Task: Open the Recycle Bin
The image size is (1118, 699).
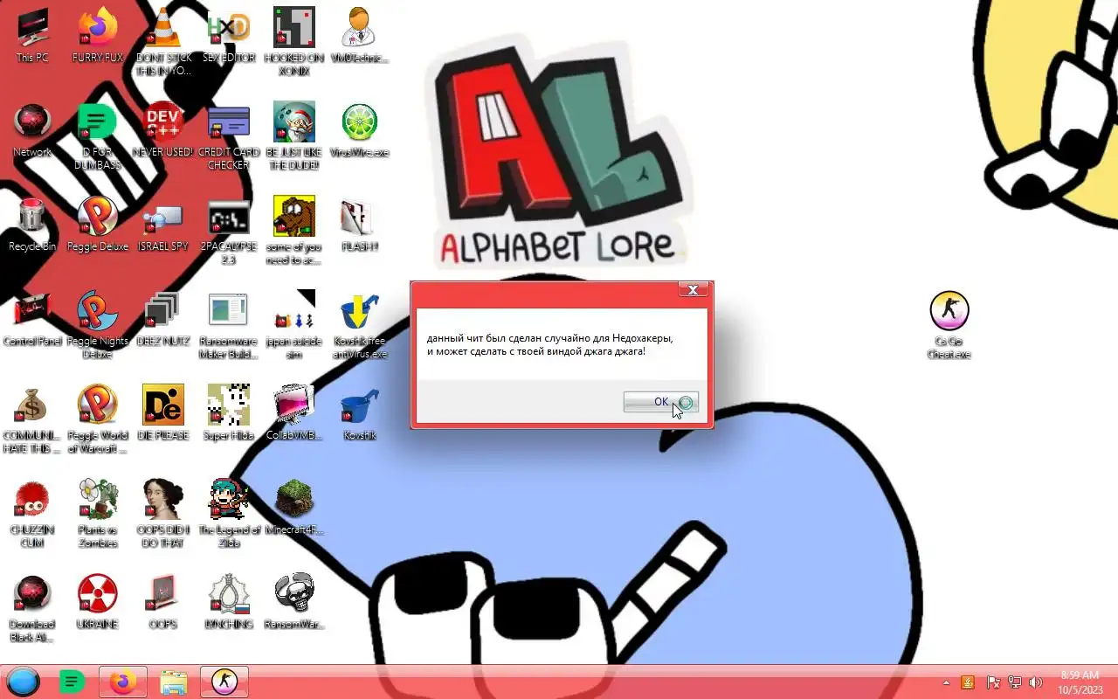Action: [32, 224]
